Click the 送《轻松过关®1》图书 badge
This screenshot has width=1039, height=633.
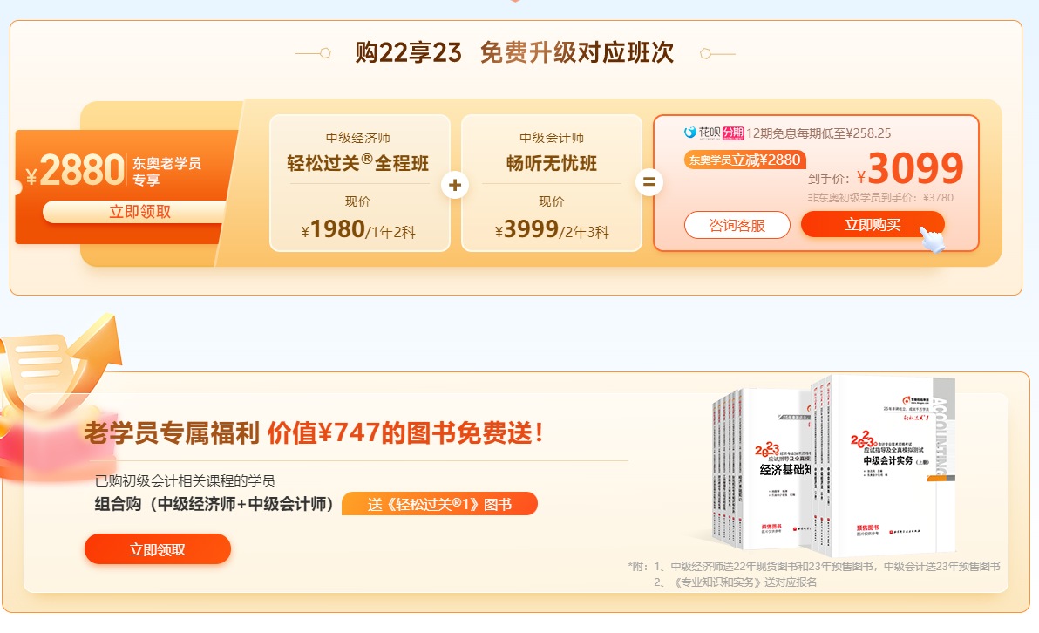[x=439, y=505]
